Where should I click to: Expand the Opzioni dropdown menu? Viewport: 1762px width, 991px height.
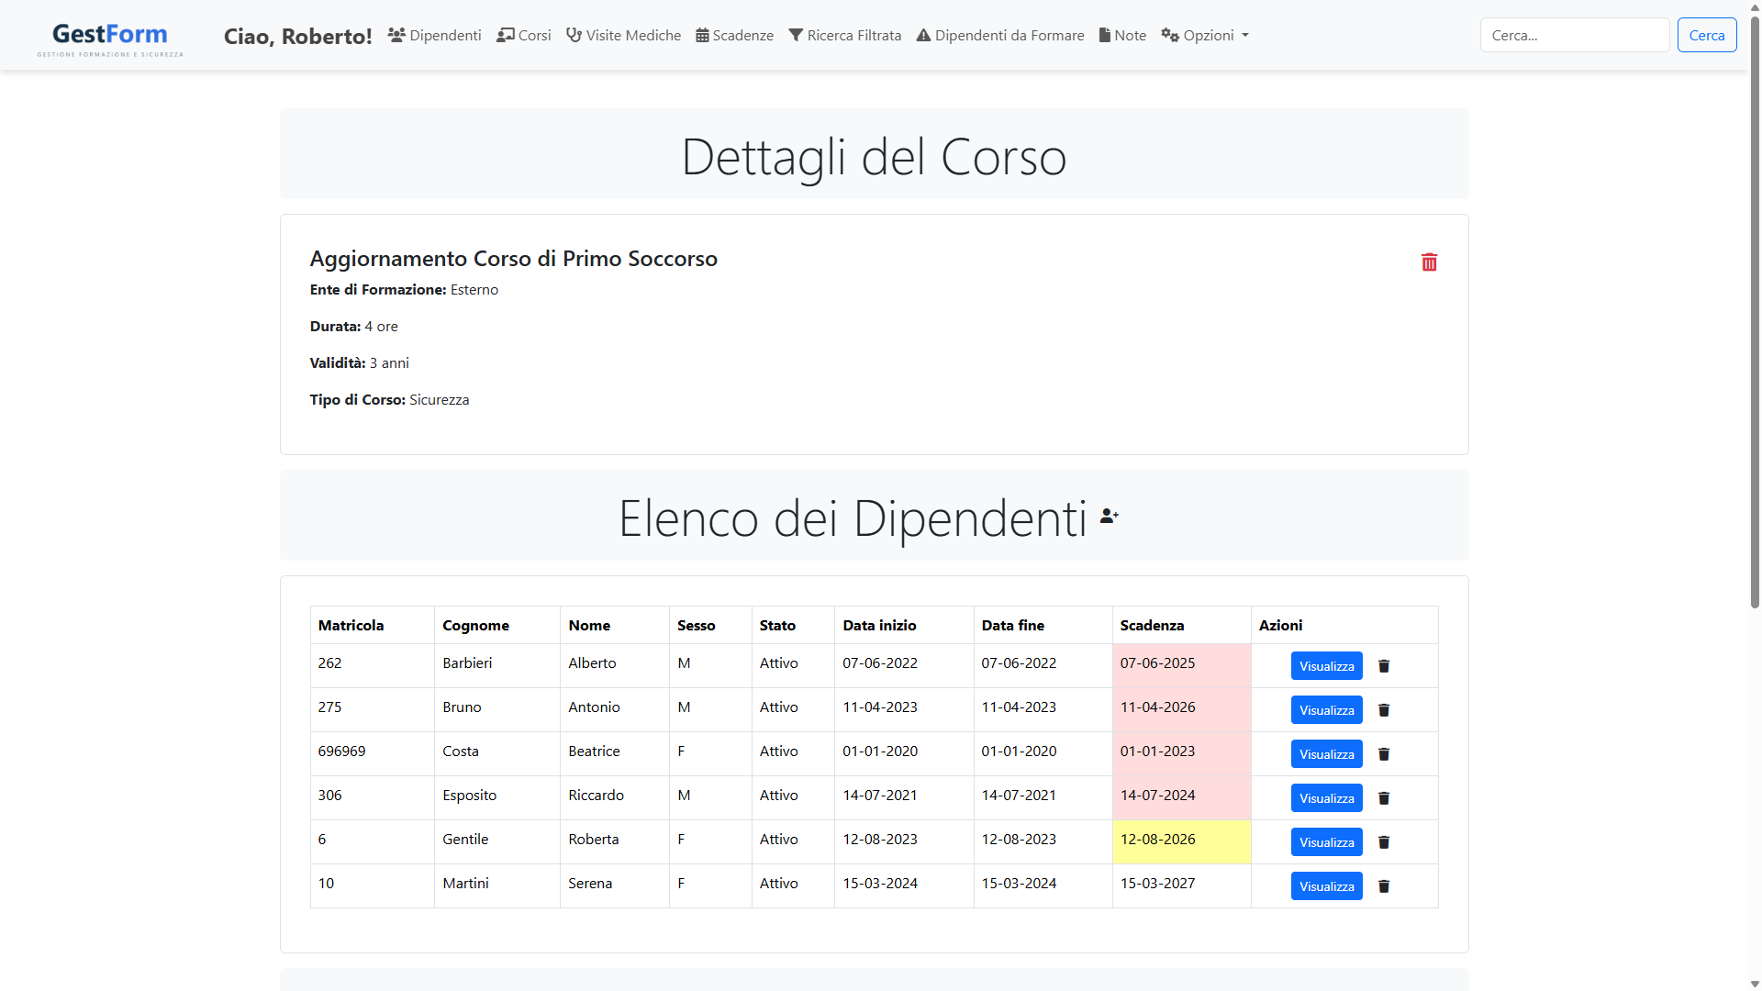(x=1205, y=35)
